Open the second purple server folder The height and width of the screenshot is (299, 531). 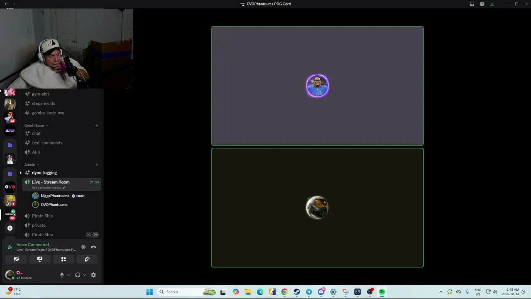[10, 174]
